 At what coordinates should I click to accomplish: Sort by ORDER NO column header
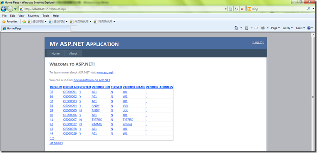click(x=71, y=87)
